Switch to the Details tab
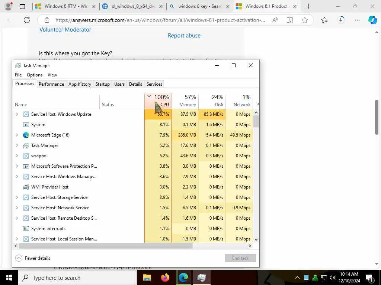 (135, 84)
